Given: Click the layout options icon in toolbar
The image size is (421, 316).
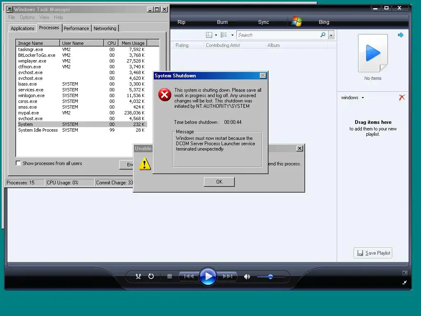Looking at the screenshot, I should click(x=209, y=35).
